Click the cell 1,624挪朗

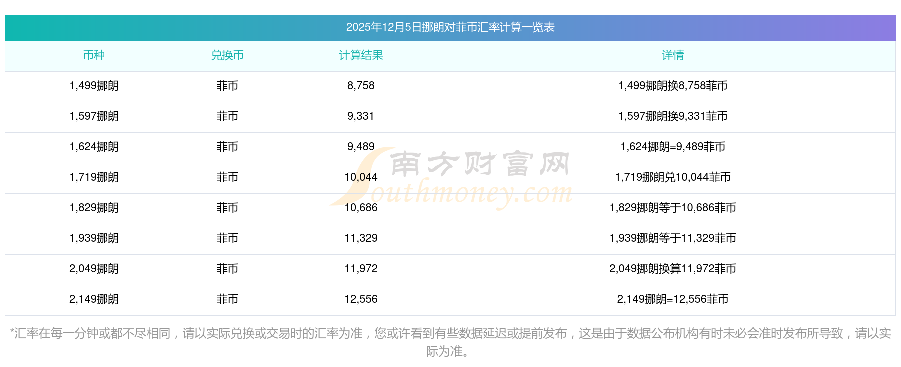pos(94,147)
